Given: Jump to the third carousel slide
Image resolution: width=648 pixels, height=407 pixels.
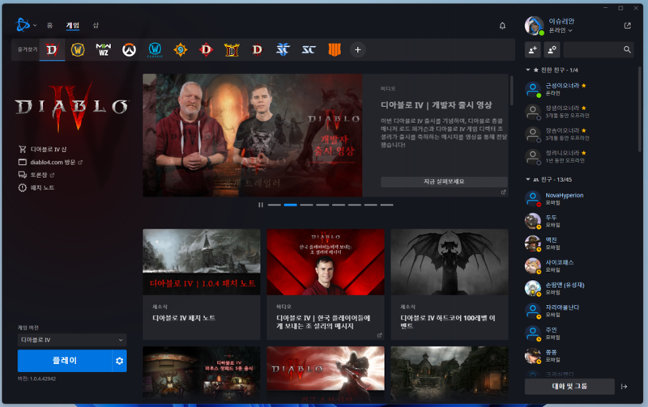Looking at the screenshot, I should coord(307,205).
